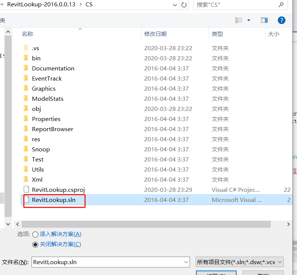
Task: Click the 文件名 text input field
Action: tap(107, 262)
